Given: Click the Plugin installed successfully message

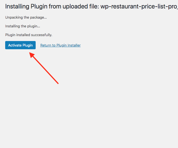Looking at the screenshot, I should coord(29,35).
